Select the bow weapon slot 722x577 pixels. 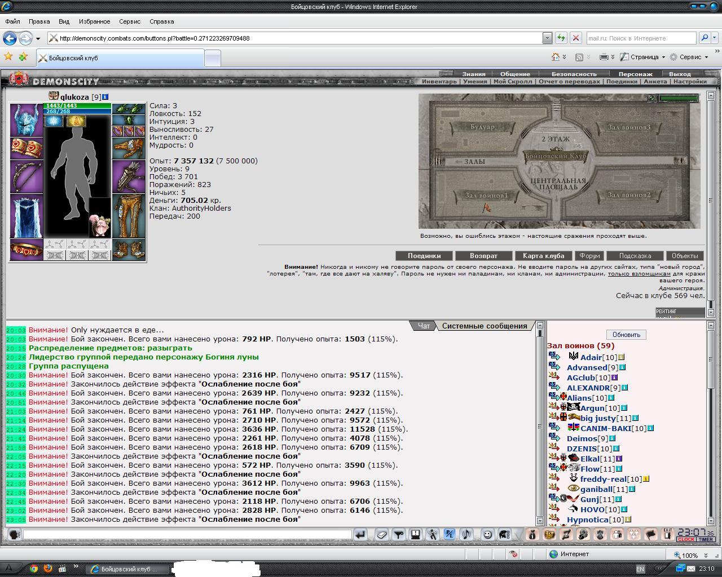(27, 176)
